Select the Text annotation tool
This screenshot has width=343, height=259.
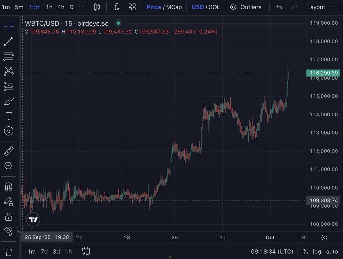click(x=9, y=116)
